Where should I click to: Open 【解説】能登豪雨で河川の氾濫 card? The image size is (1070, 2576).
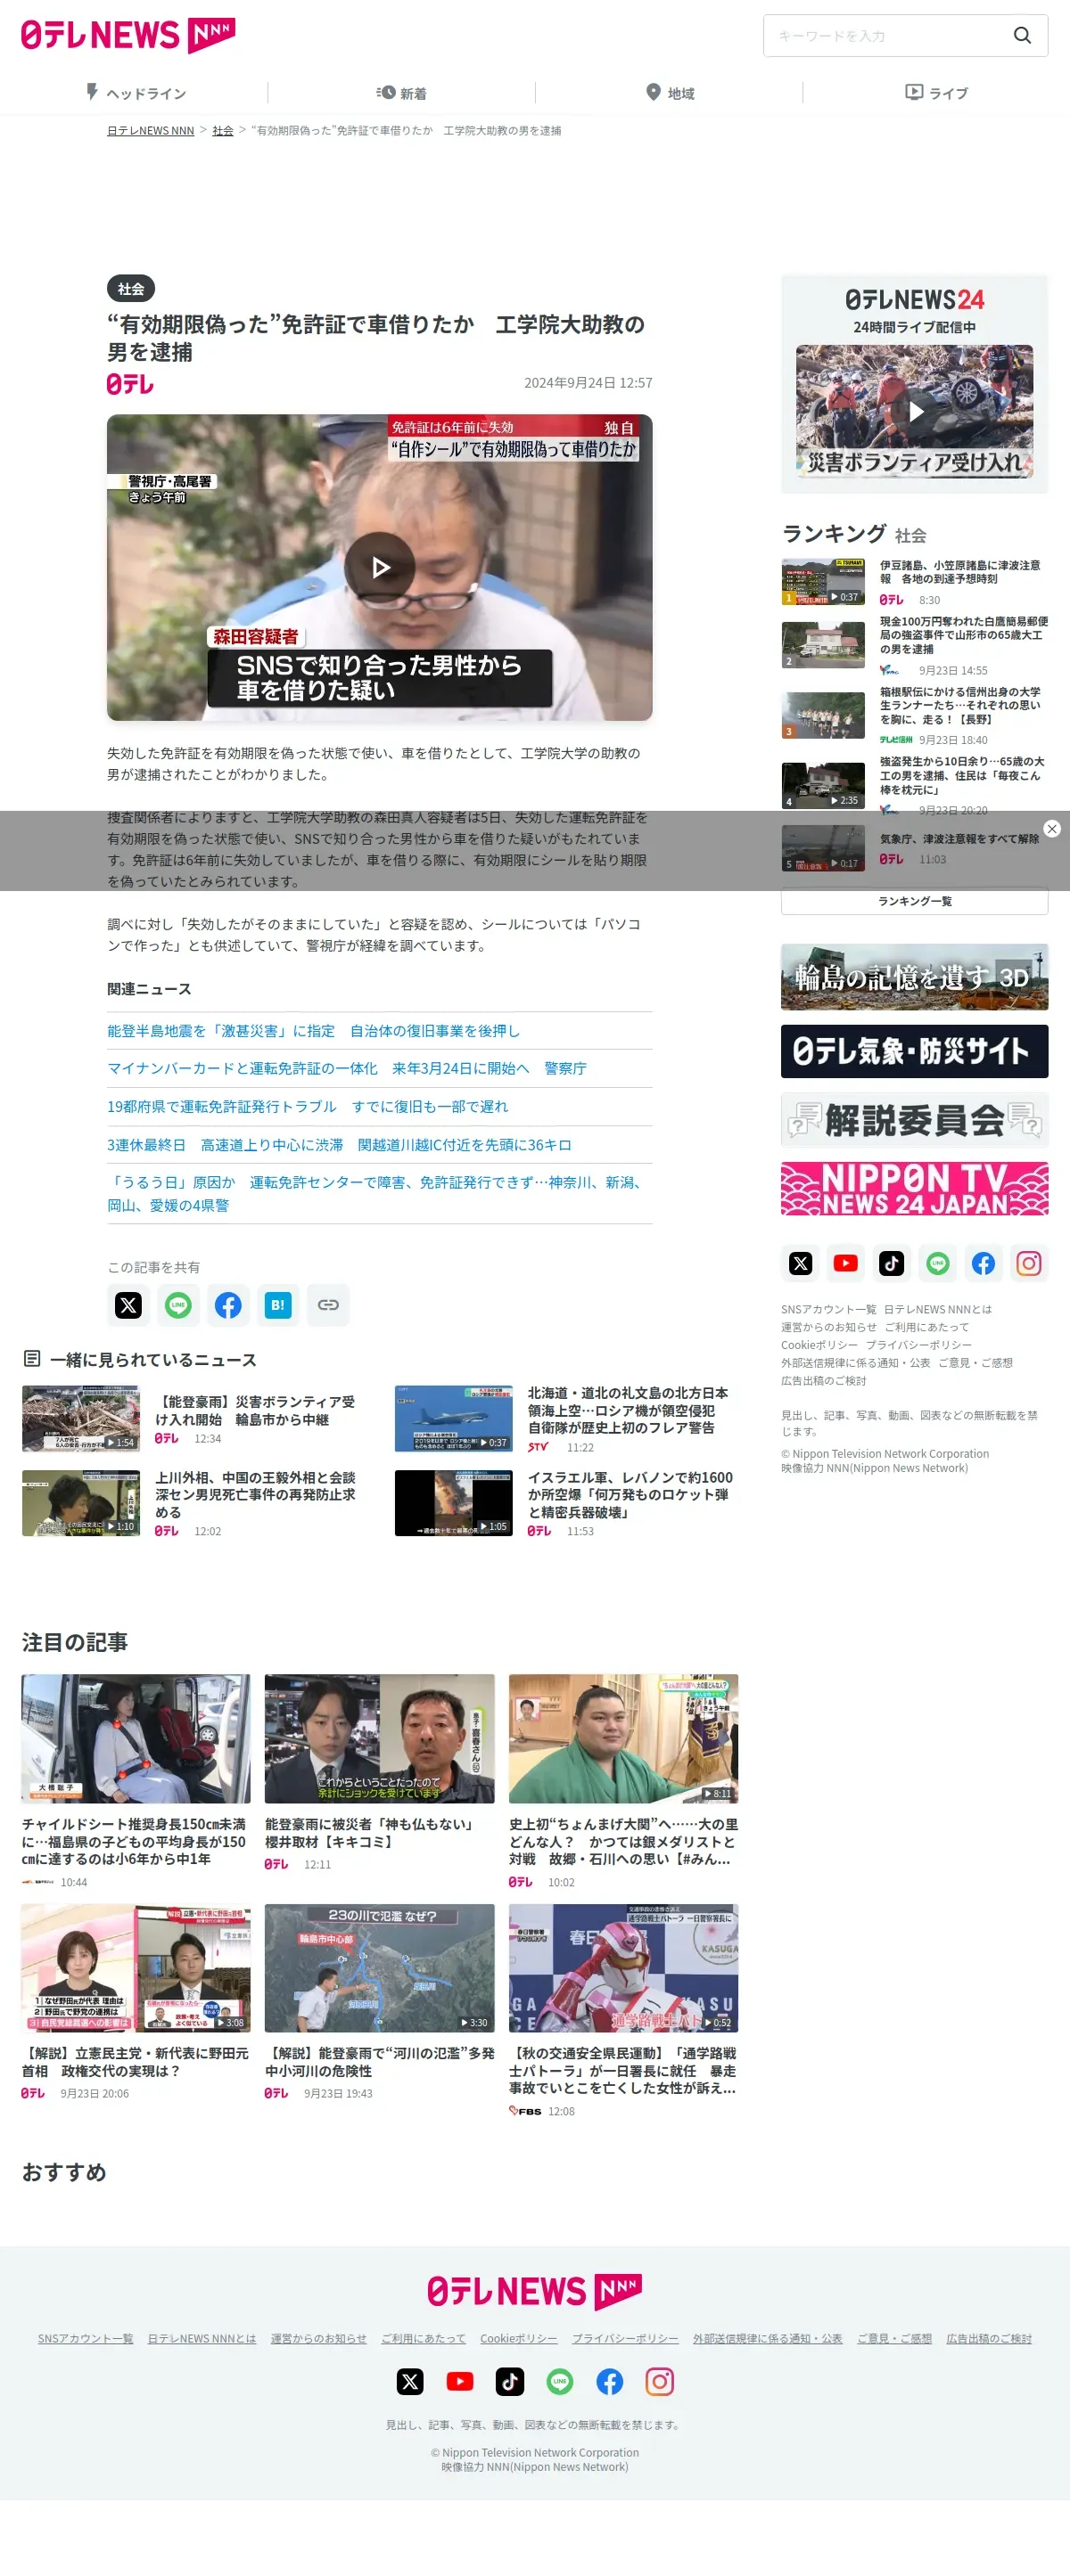[379, 2001]
